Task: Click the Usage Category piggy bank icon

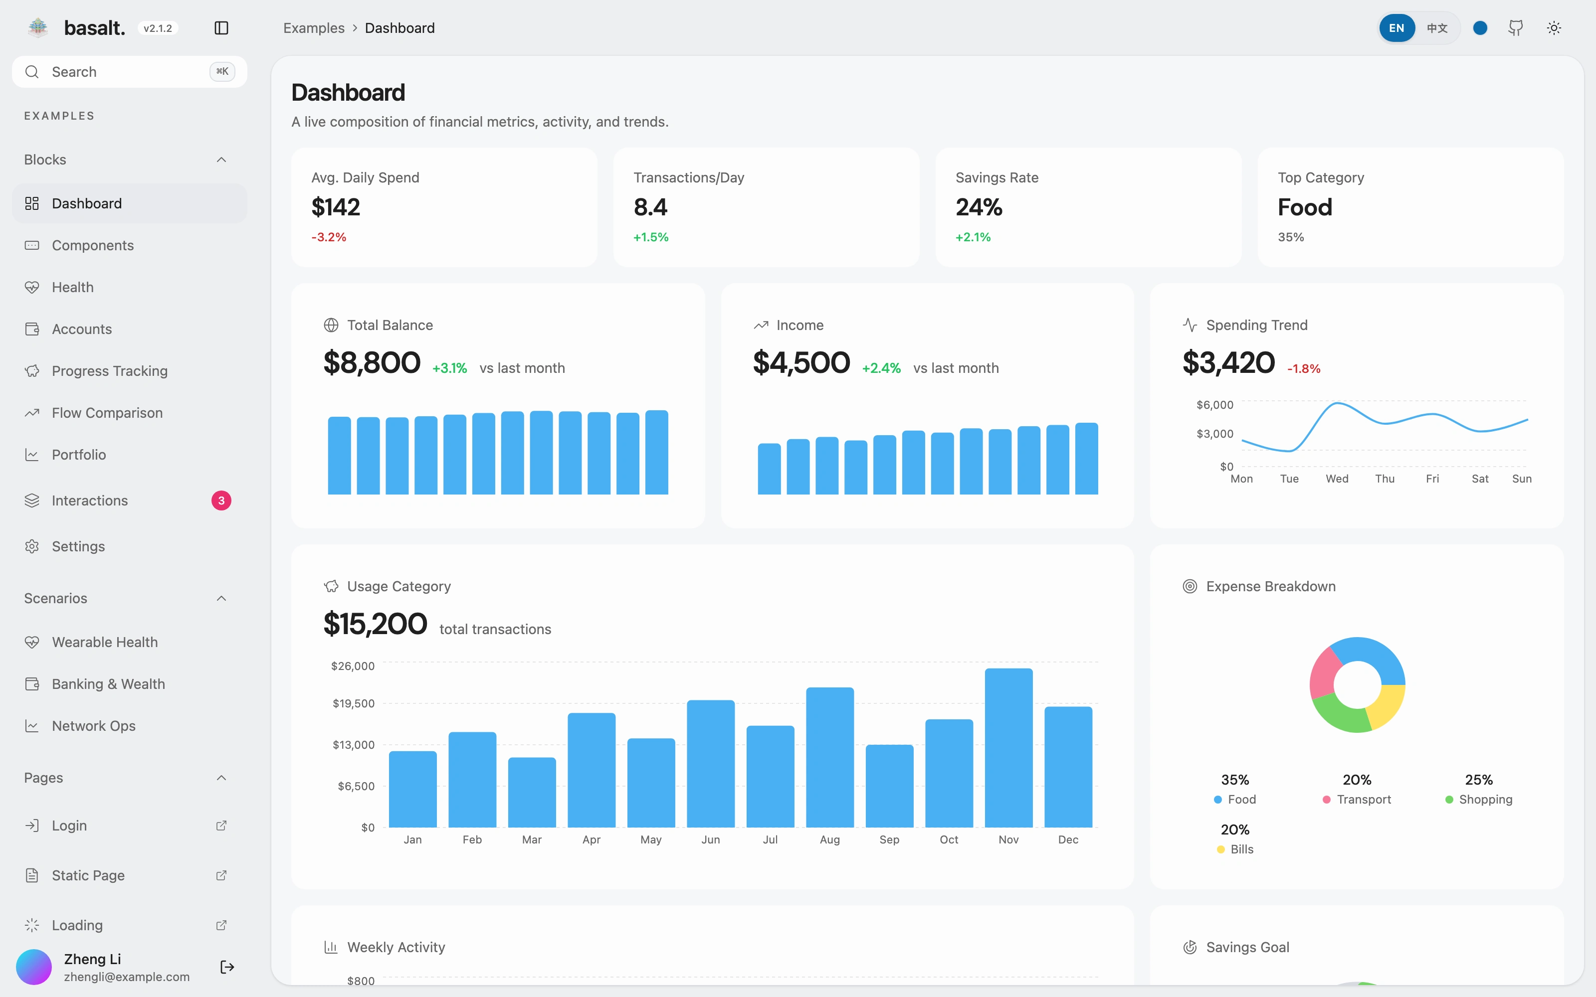Action: [x=331, y=586]
